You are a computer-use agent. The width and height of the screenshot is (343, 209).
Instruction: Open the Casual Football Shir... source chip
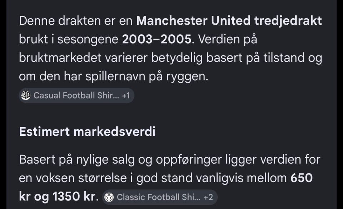point(76,95)
